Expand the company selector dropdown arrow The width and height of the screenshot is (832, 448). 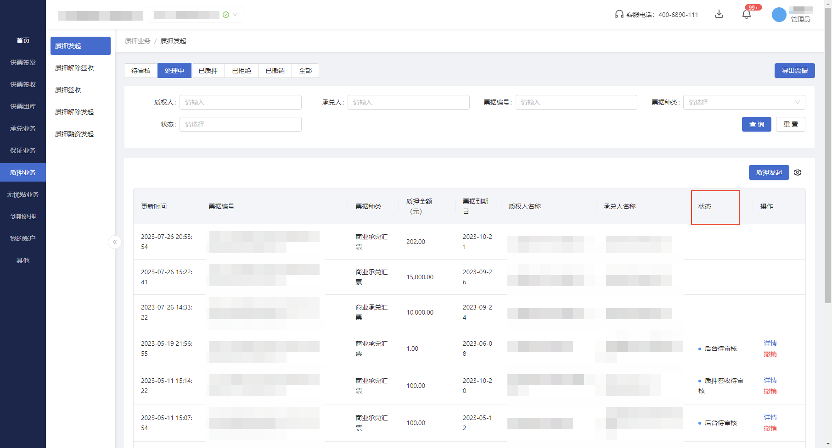pyautogui.click(x=235, y=15)
